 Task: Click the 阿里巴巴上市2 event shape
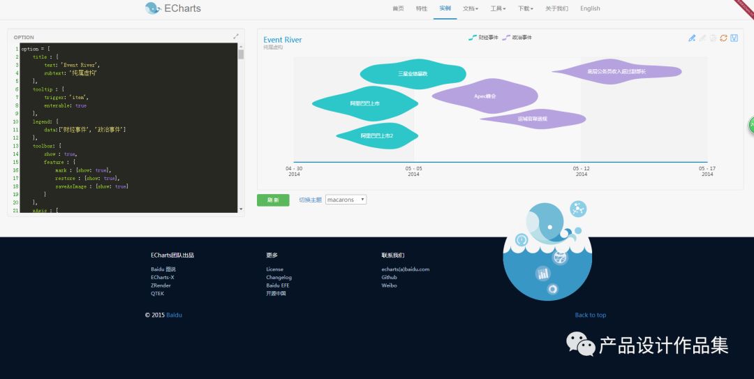click(377, 136)
